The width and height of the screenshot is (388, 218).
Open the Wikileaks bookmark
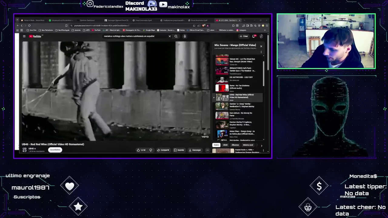[226, 30]
